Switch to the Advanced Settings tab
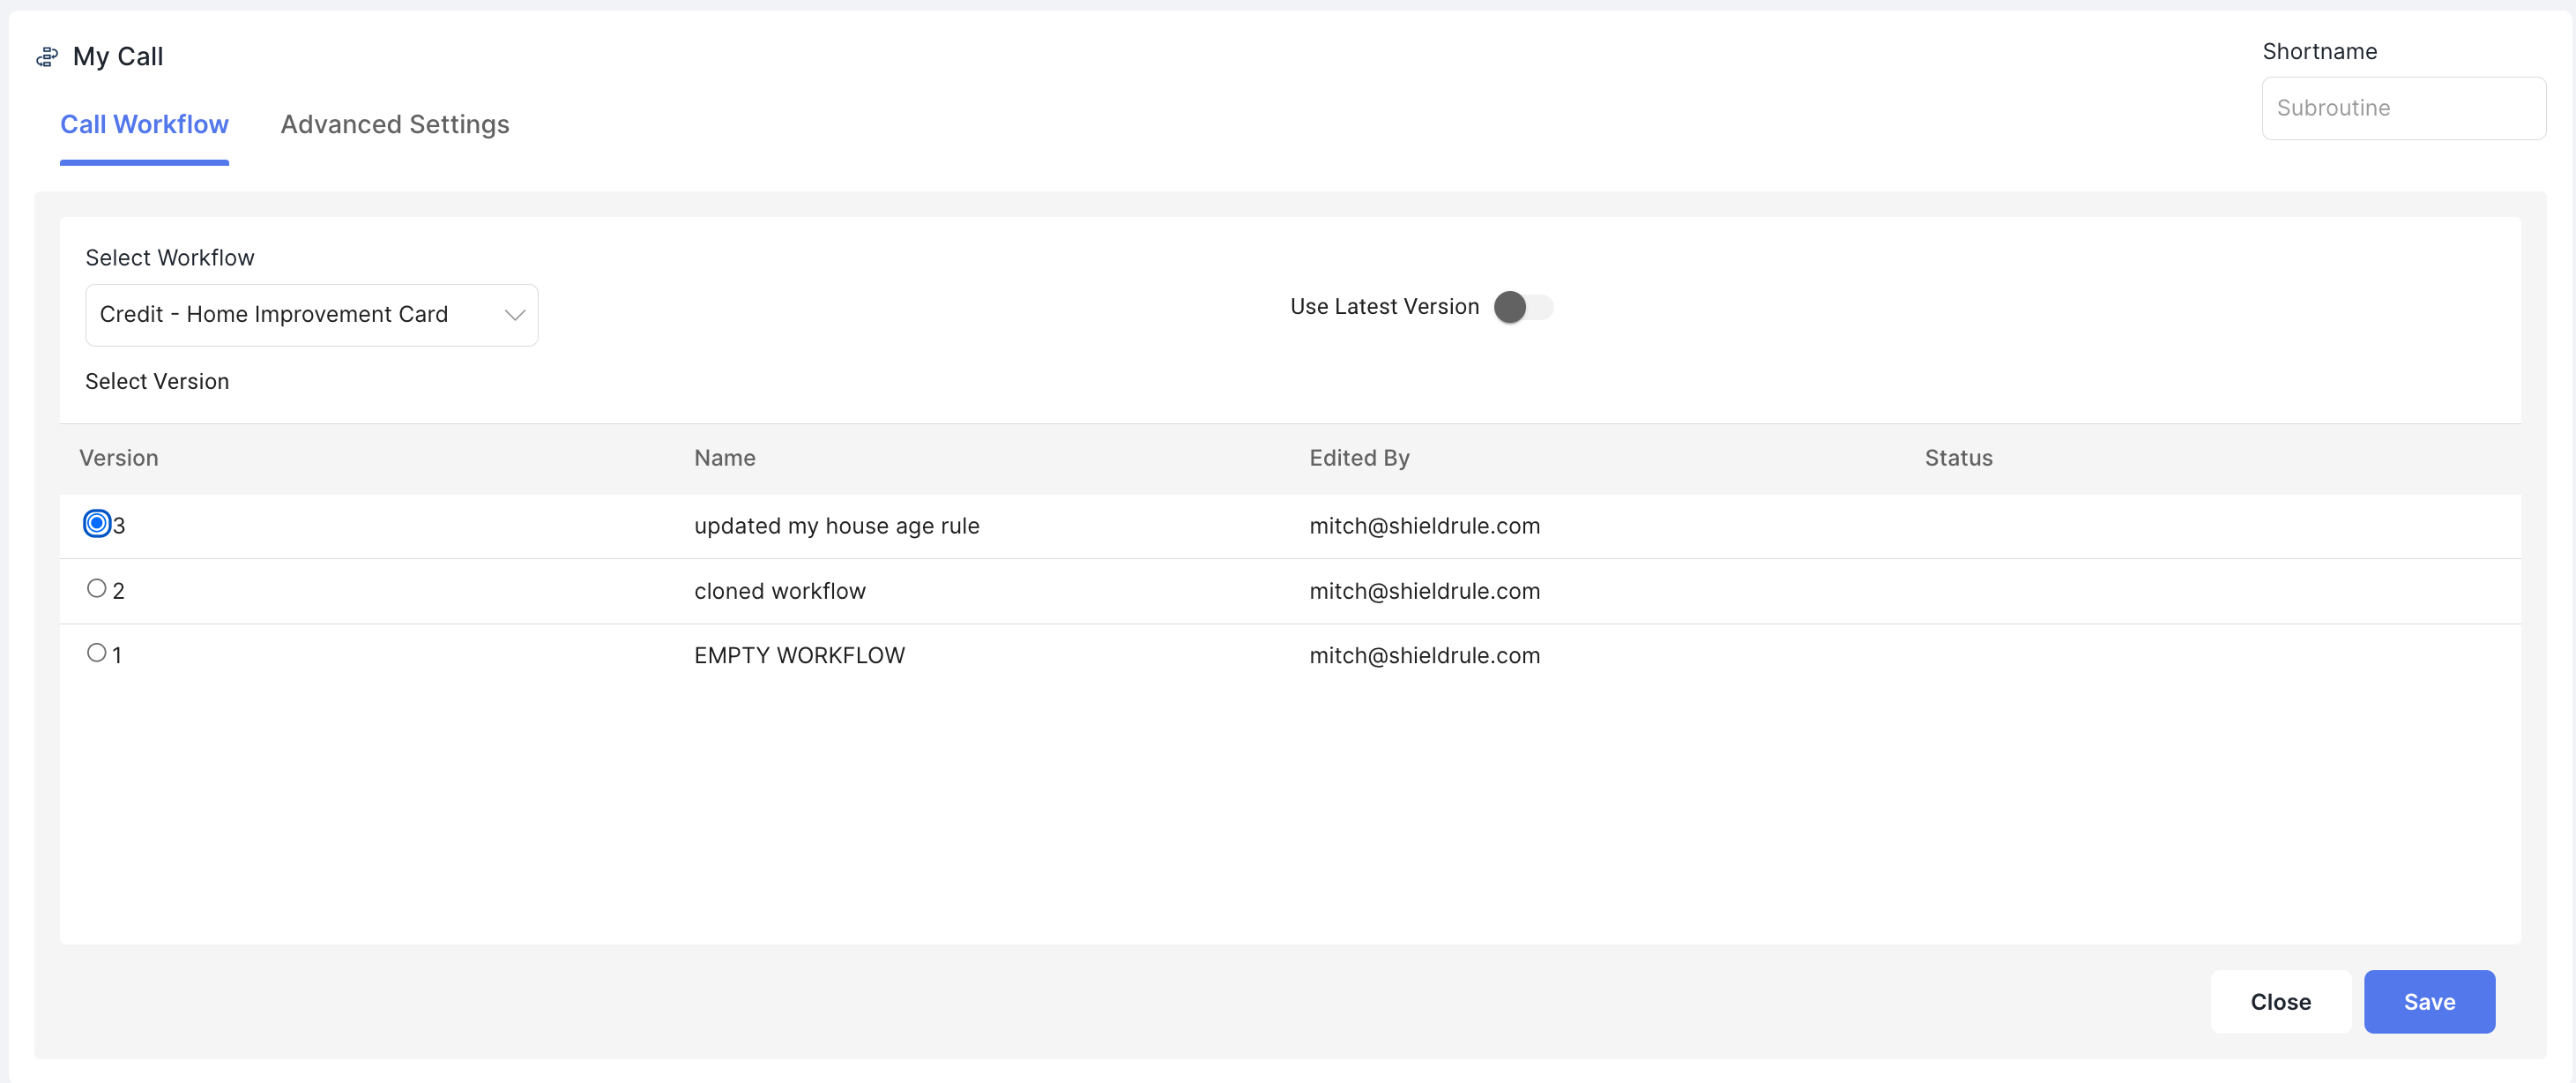Image resolution: width=2576 pixels, height=1083 pixels. [x=394, y=124]
